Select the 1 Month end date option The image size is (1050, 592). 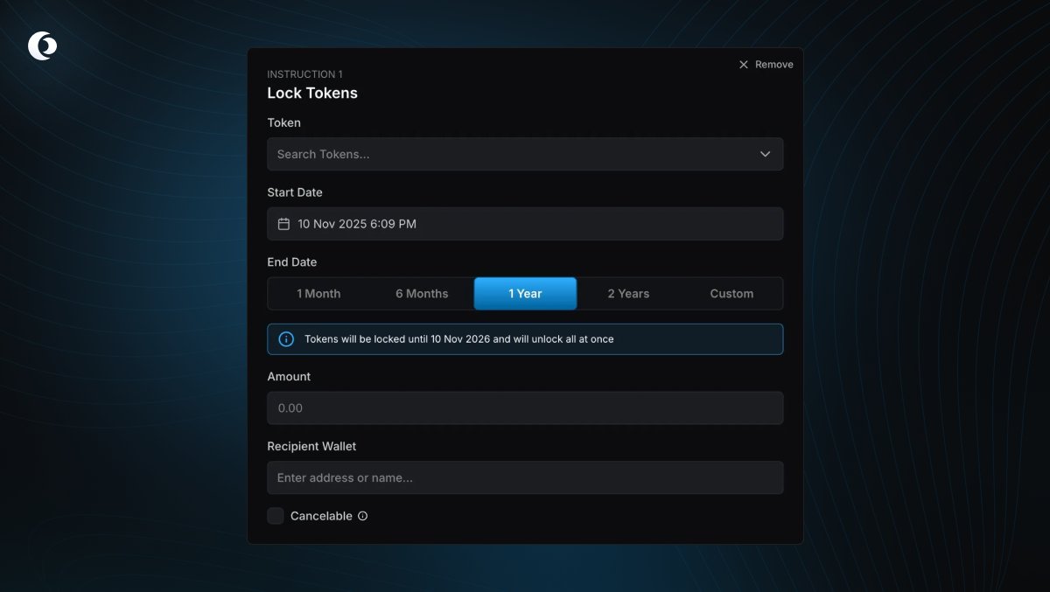[x=318, y=294]
